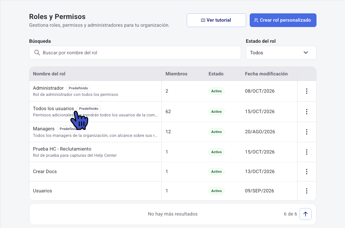This screenshot has width=345, height=228.
Task: Click the Roles y Permisos heading
Action: [57, 17]
